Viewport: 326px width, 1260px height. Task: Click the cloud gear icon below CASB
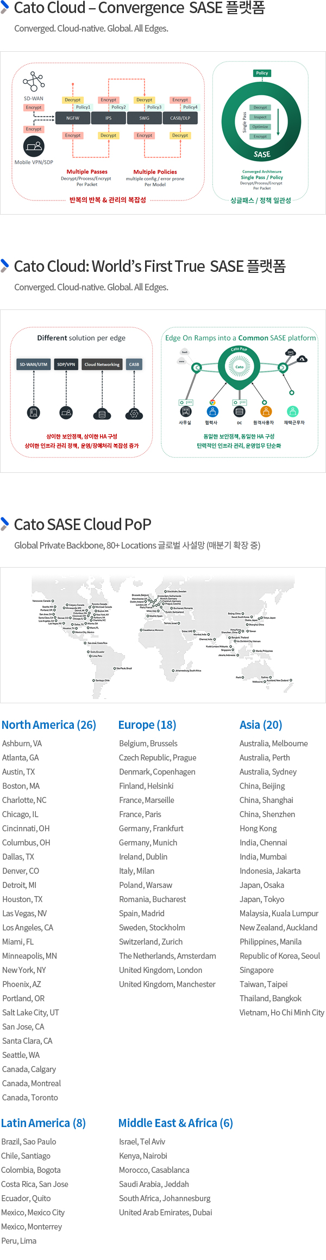pos(134,413)
